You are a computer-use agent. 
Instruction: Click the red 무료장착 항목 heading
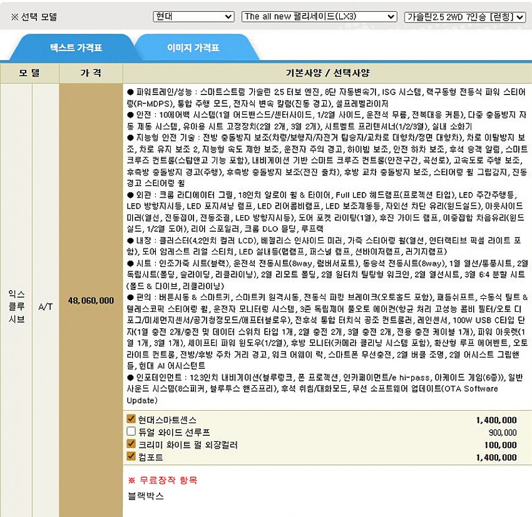[x=162, y=480]
